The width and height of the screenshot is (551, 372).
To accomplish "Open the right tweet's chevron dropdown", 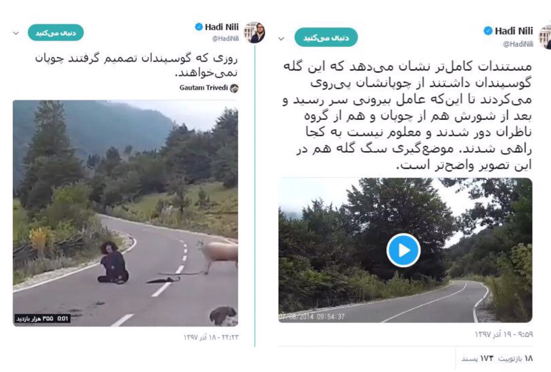I will pyautogui.click(x=281, y=39).
